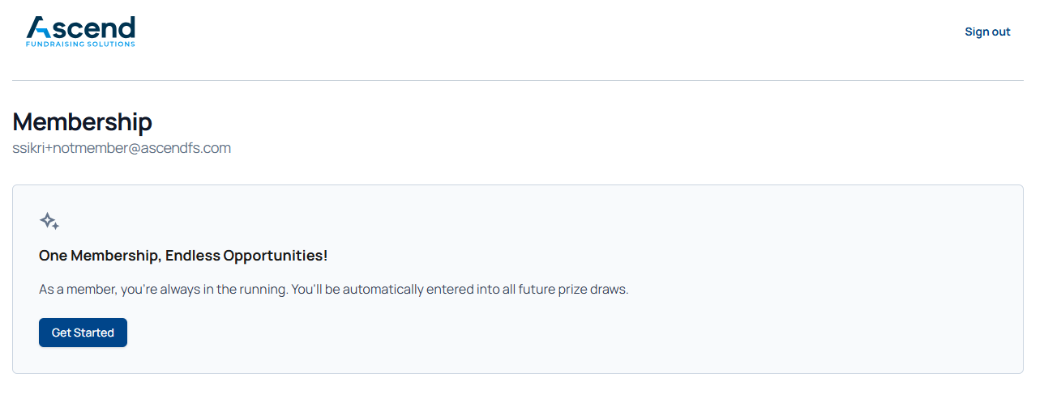
Task: Click the FUNDRAISING SOLUTIONS tagline under the logo
Action: coord(80,44)
